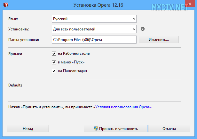Image resolution: width=197 pixels, height=139 pixels.
Task: Click the Отмена button
Action: (x=169, y=128)
